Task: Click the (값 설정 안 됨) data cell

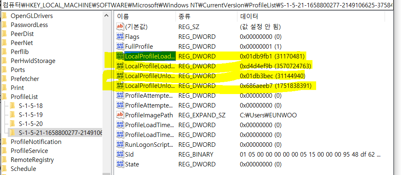Action: tap(260, 27)
